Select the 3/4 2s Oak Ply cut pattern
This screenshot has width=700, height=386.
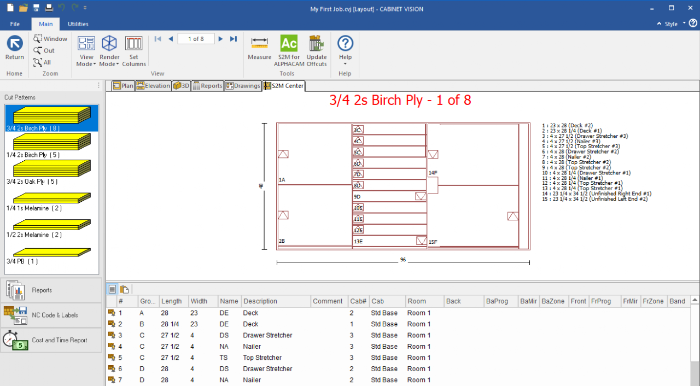tap(51, 172)
